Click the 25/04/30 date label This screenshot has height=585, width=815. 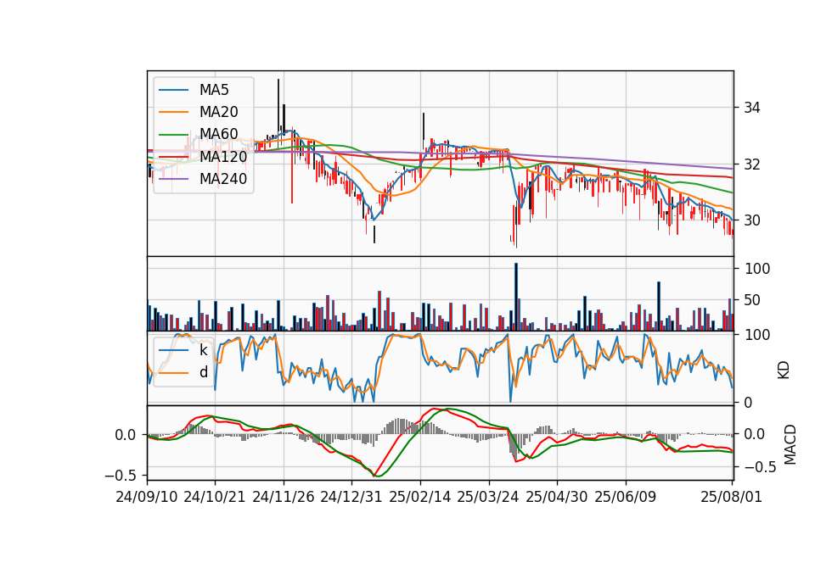[x=557, y=497]
